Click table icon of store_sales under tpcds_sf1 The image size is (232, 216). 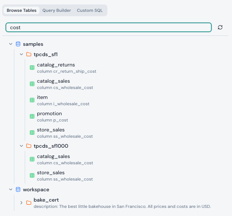[32, 133]
